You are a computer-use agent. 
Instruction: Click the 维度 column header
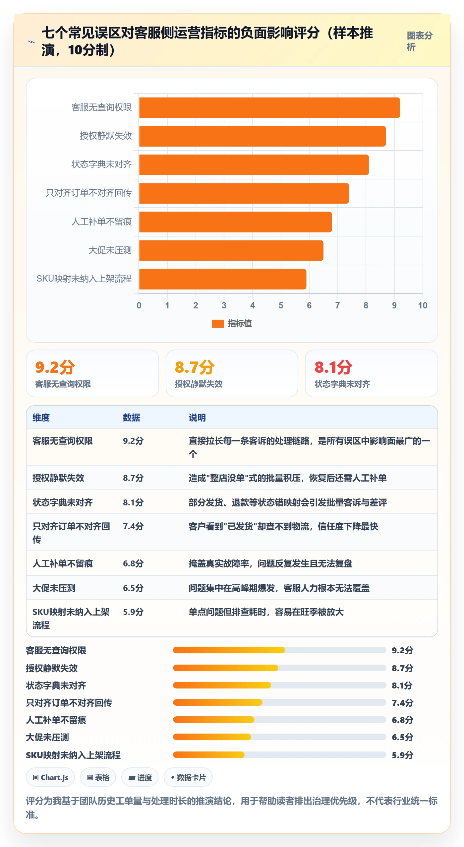[x=41, y=418]
